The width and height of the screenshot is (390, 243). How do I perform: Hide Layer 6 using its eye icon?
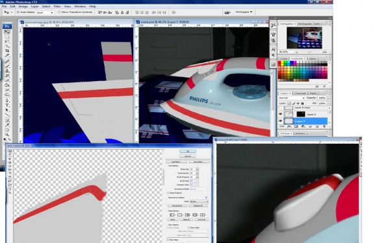pos(281,114)
